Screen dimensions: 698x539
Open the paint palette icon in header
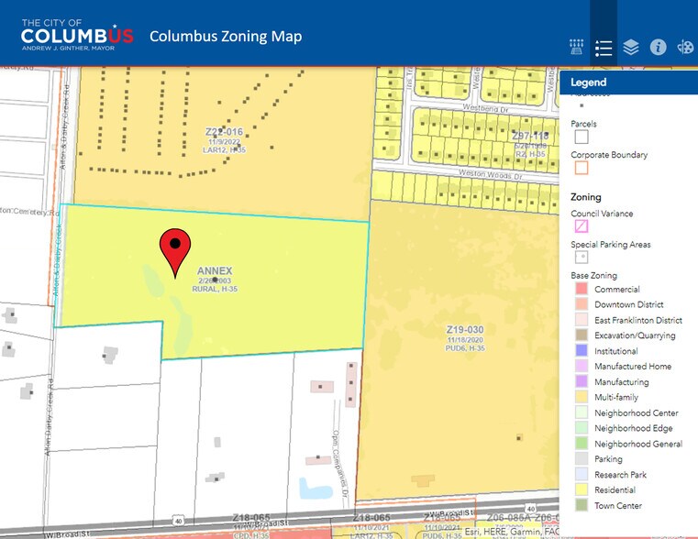(x=685, y=48)
